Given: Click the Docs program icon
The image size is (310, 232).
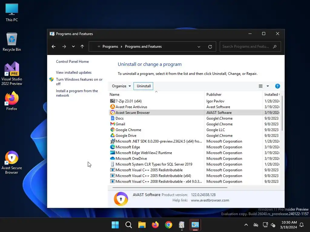Looking at the screenshot, I should [113, 118].
